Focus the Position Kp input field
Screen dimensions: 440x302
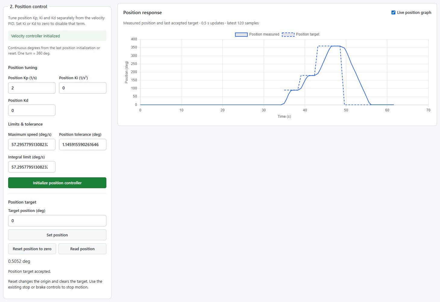click(32, 88)
